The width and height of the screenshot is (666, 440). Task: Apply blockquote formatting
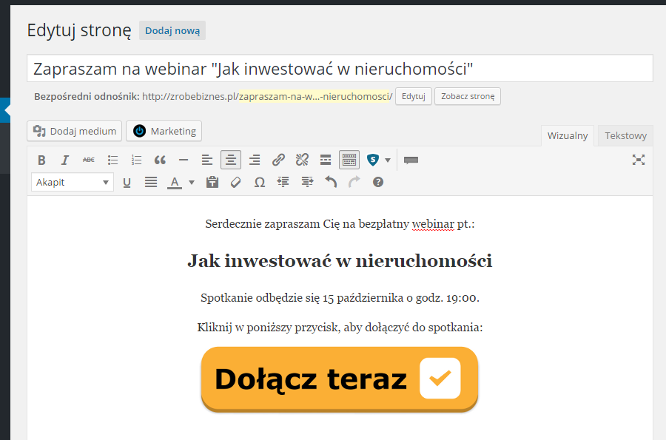[160, 160]
